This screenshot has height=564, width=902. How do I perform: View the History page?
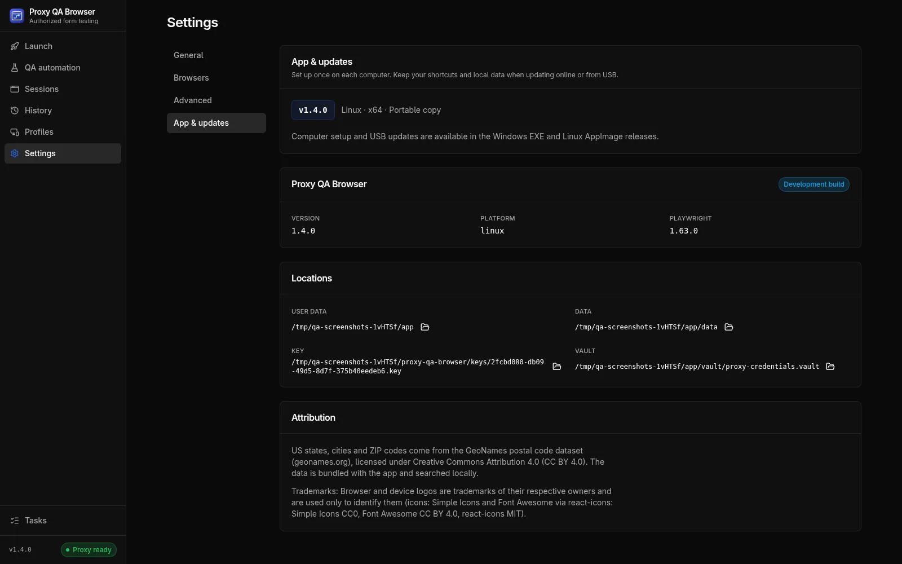tap(63, 111)
